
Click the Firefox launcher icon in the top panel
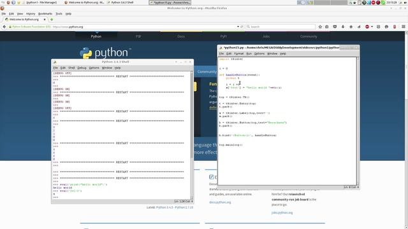[8, 3]
